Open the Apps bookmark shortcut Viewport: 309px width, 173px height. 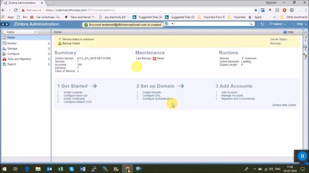pyautogui.click(x=8, y=17)
